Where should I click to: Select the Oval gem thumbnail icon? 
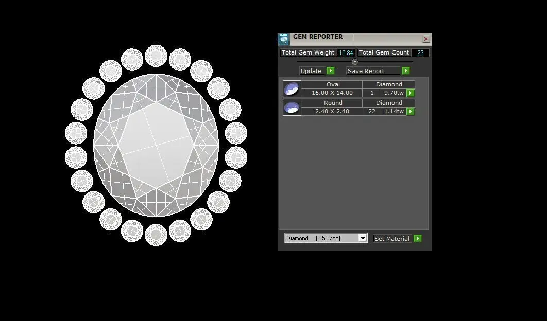(x=292, y=88)
